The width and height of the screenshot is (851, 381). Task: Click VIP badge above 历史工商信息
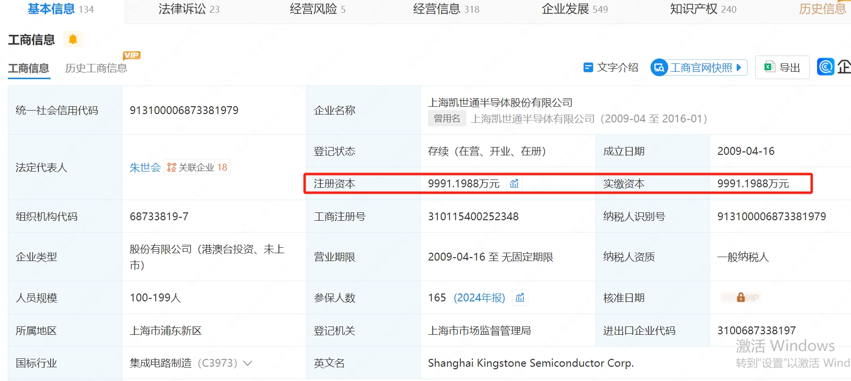point(132,56)
